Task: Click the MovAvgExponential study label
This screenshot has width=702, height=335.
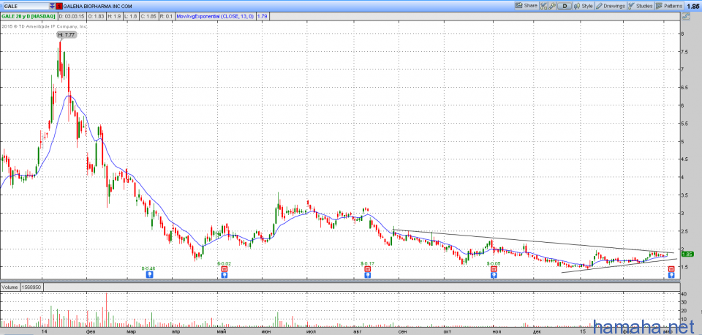Action: 215,16
